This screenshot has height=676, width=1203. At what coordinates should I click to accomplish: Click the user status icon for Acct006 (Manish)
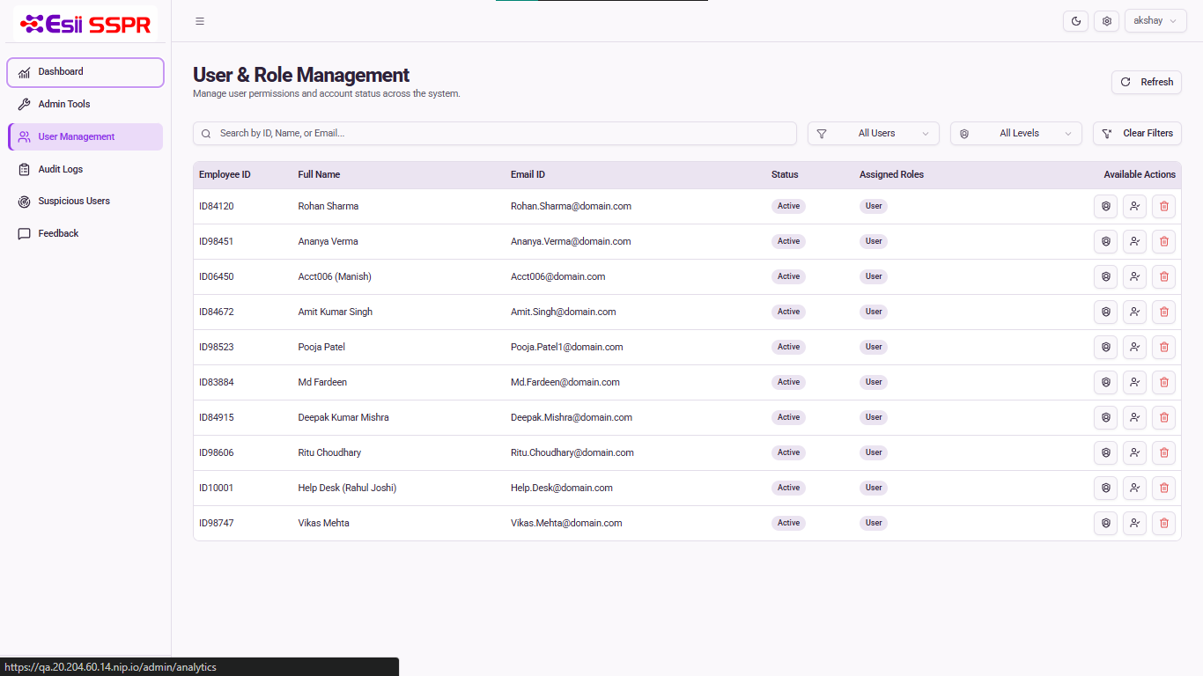(x=1134, y=276)
